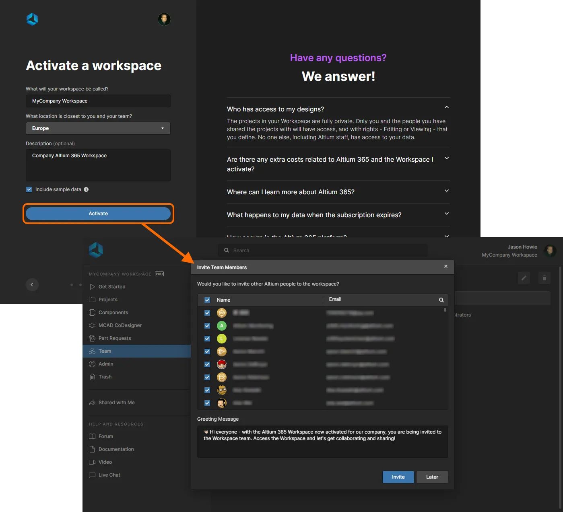Toggle the Include sample data checkbox
This screenshot has width=563, height=512.
tap(29, 189)
